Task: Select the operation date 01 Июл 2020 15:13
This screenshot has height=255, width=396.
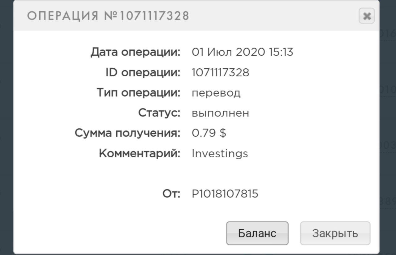Action: pos(242,52)
